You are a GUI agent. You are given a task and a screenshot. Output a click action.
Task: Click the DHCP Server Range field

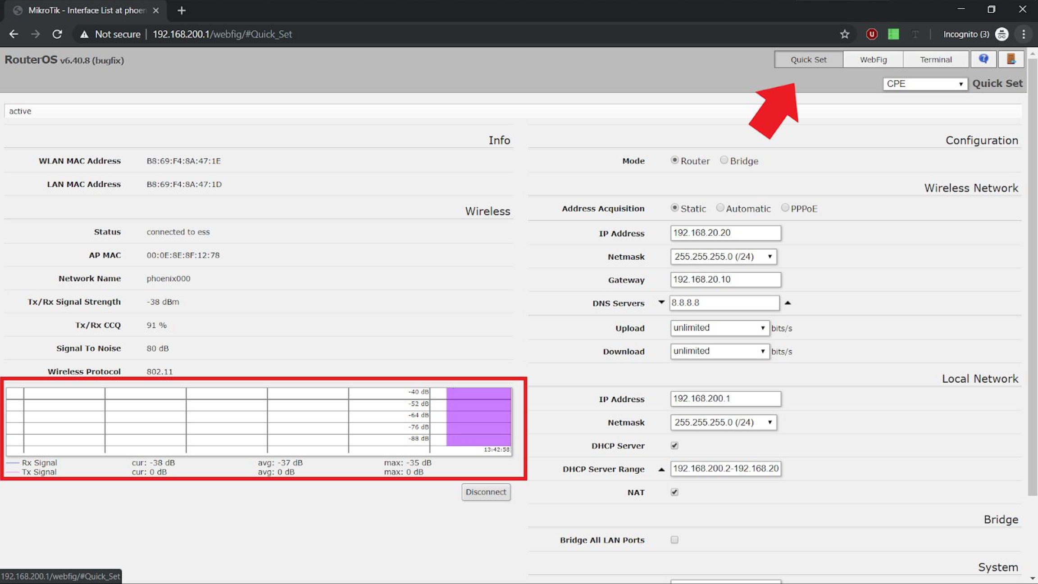pyautogui.click(x=725, y=469)
